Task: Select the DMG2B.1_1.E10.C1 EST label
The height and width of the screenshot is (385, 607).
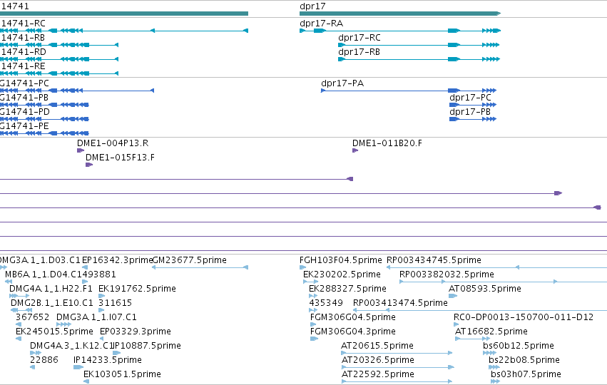Action: tap(52, 303)
